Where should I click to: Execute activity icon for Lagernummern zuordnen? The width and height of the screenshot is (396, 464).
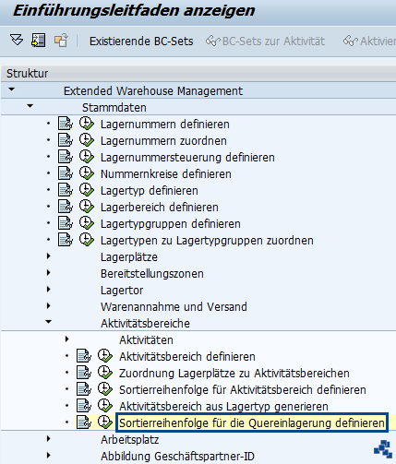(x=87, y=140)
